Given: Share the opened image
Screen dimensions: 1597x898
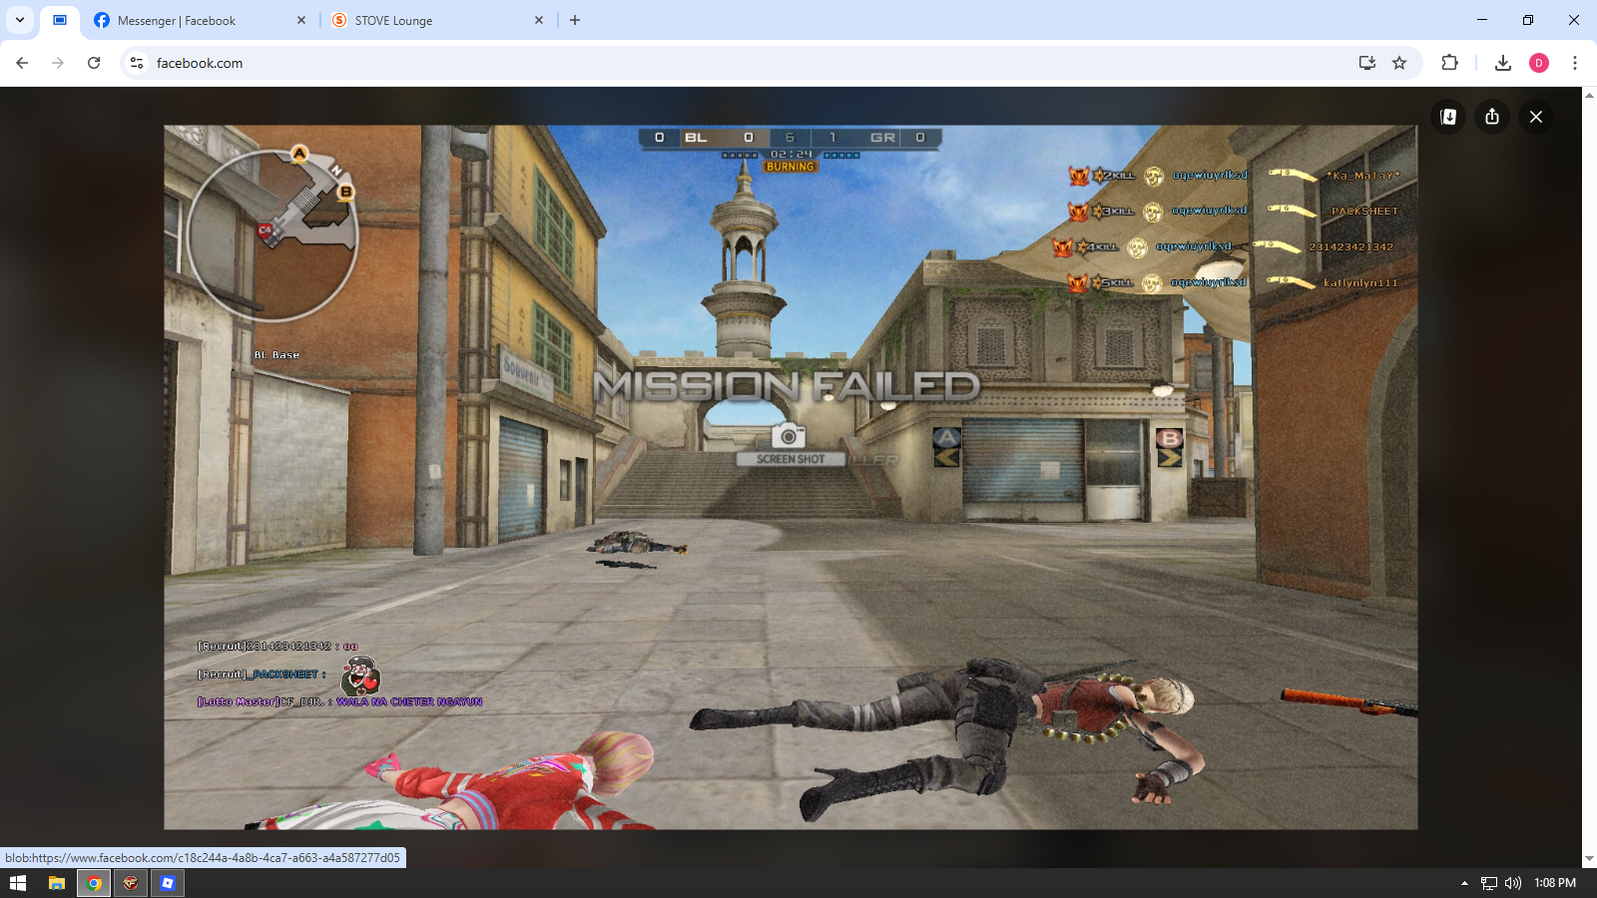Looking at the screenshot, I should point(1492,117).
